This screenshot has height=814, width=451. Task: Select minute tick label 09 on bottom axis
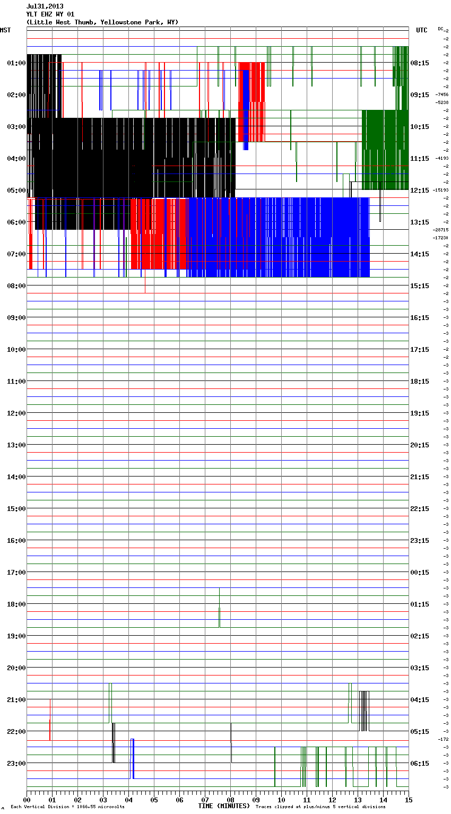[x=256, y=800]
